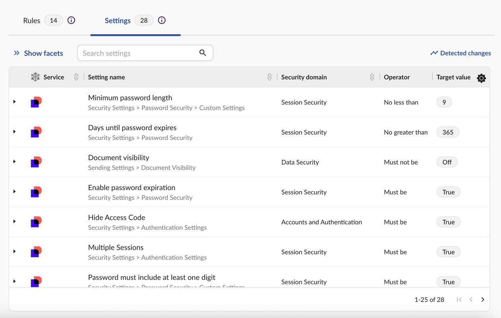Click the info icon next to Rules
Image resolution: width=501 pixels, height=318 pixels.
tap(71, 20)
